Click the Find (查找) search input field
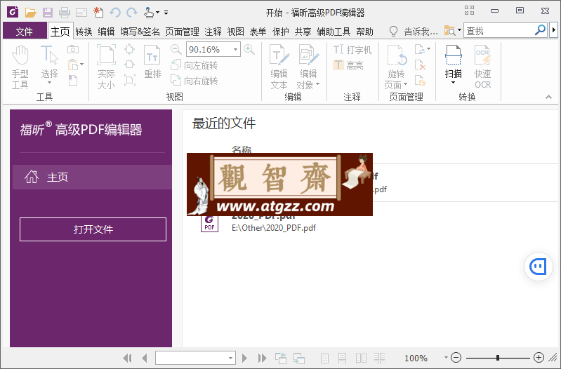The width and height of the screenshot is (561, 369). coord(499,31)
